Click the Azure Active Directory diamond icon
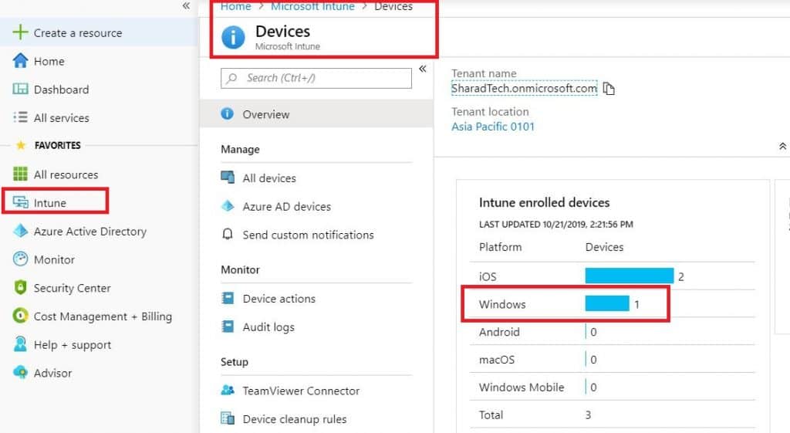Image resolution: width=790 pixels, height=433 pixels. (20, 231)
